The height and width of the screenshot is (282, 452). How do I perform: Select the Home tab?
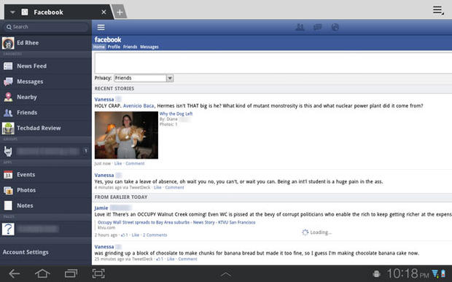99,47
